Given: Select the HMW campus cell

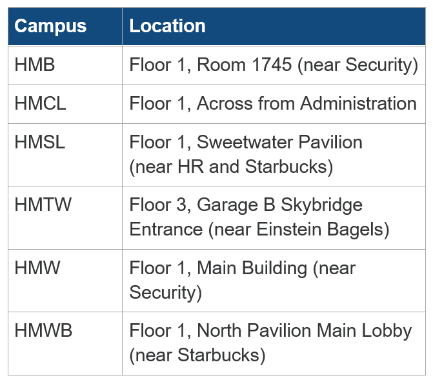Looking at the screenshot, I should [37, 268].
